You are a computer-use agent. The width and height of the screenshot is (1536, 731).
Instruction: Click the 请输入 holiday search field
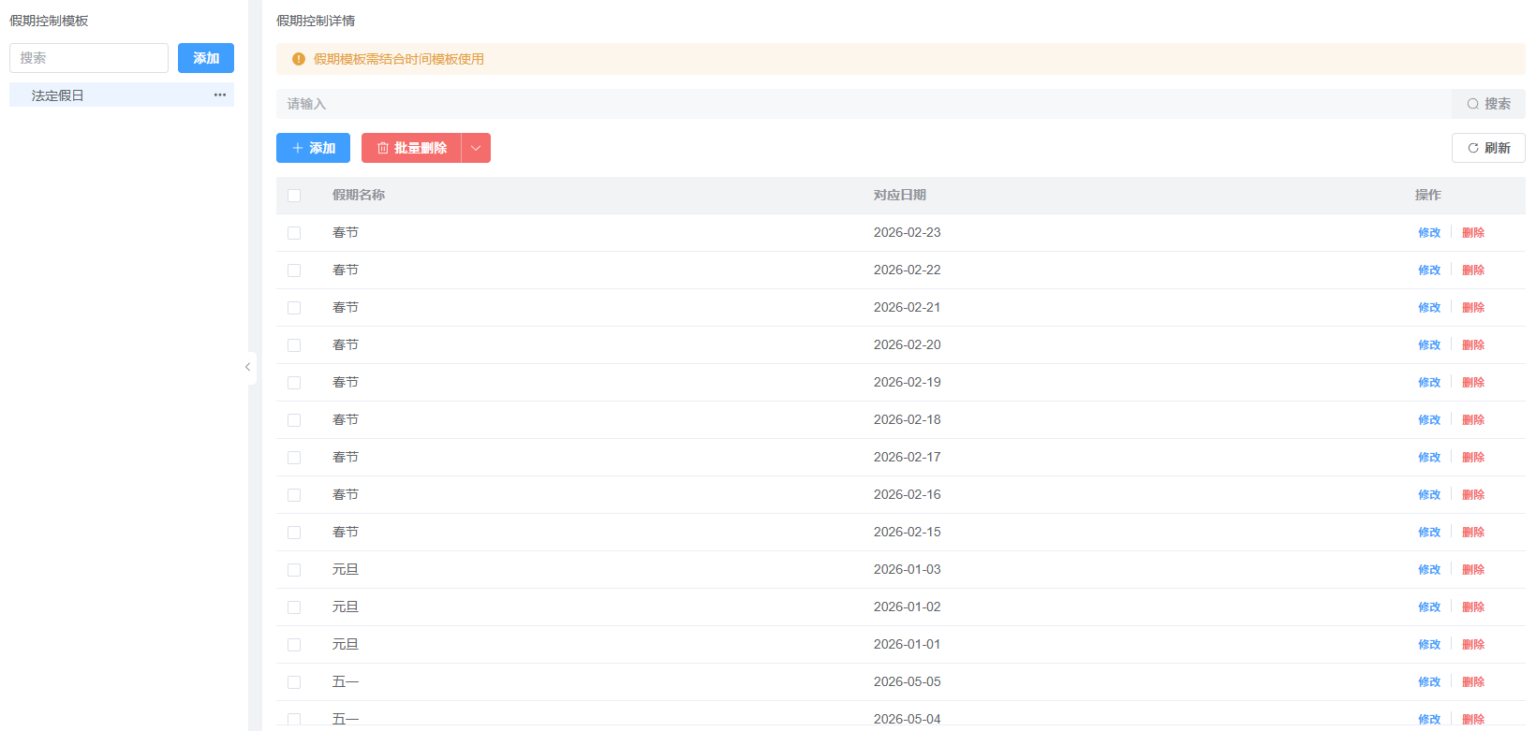pos(862,104)
